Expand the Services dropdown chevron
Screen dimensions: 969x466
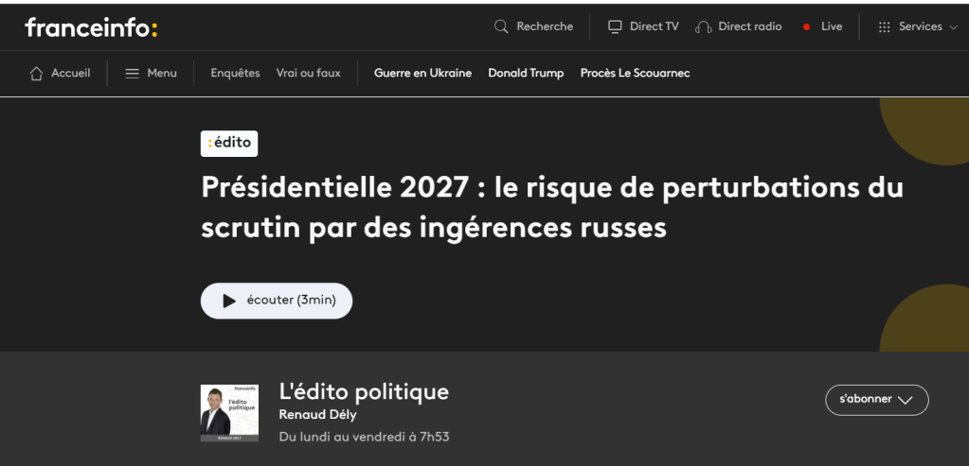pyautogui.click(x=953, y=27)
